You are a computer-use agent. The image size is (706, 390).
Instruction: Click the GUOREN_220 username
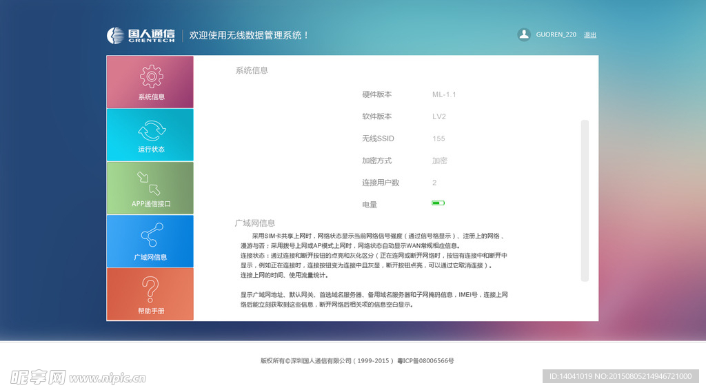[x=556, y=35]
